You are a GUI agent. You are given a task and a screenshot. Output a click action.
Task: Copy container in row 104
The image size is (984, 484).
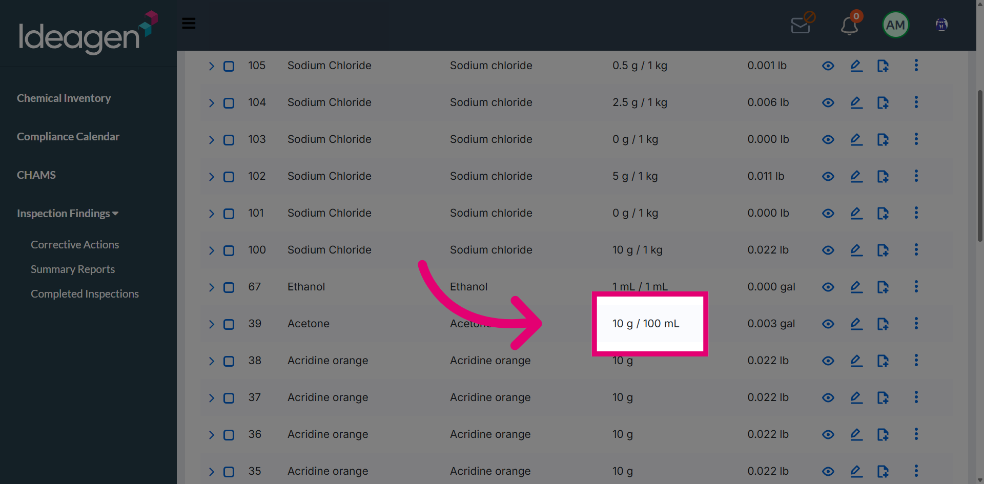pos(883,102)
